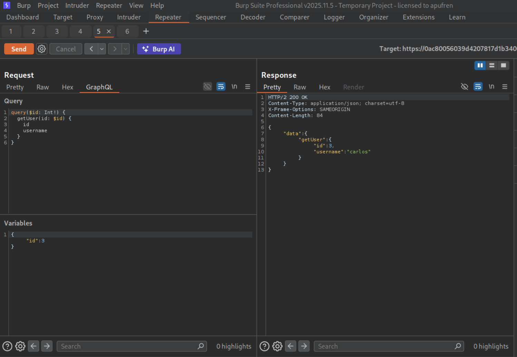Switch to top-bottom split layout icon
The image size is (517, 357).
point(492,65)
